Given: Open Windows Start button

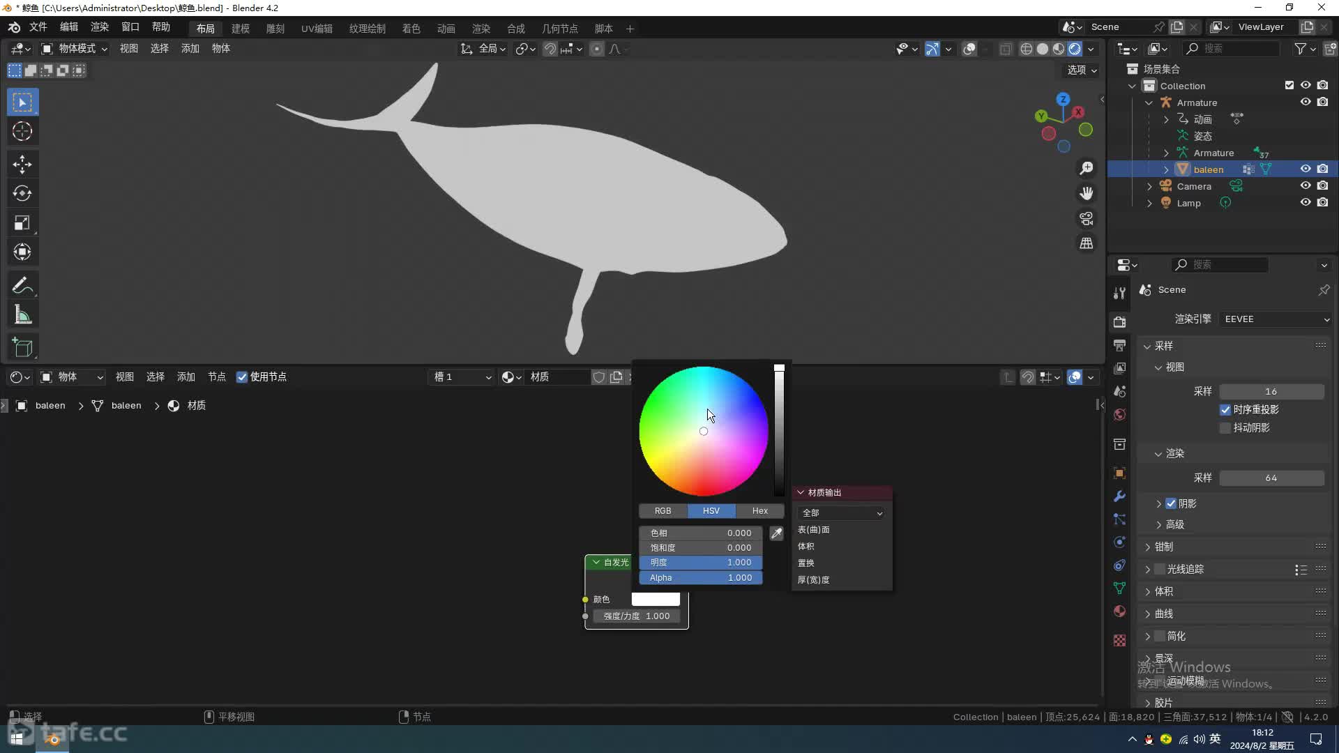Looking at the screenshot, I should [17, 738].
